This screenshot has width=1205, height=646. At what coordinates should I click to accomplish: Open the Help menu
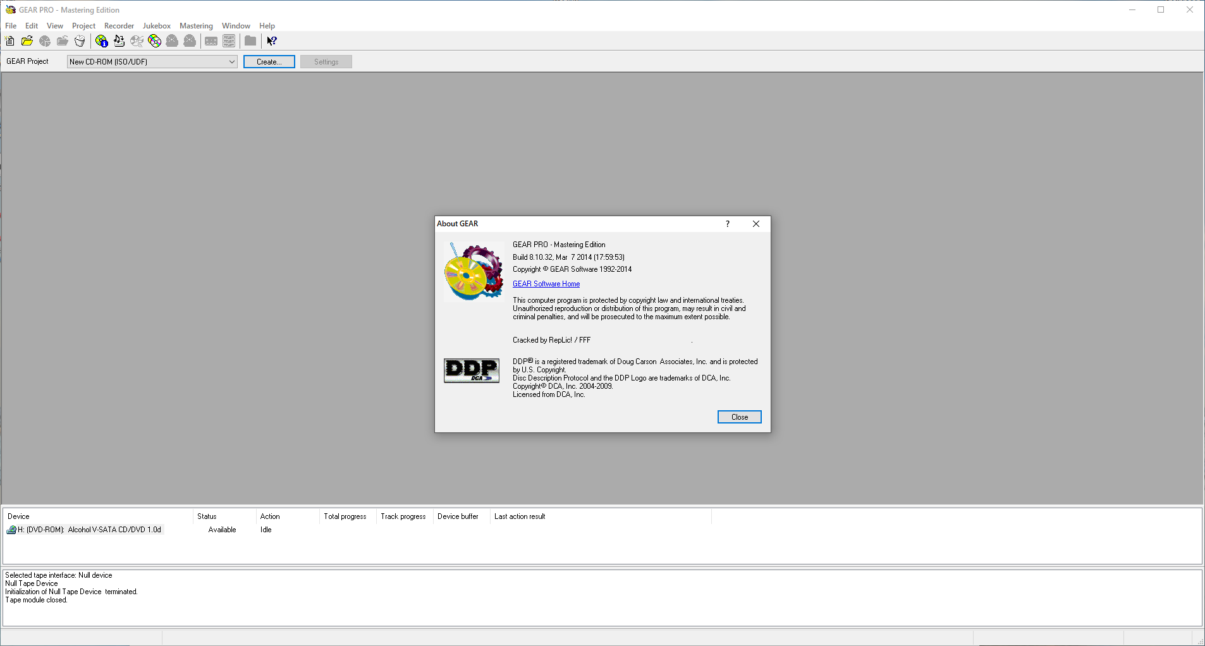tap(267, 26)
